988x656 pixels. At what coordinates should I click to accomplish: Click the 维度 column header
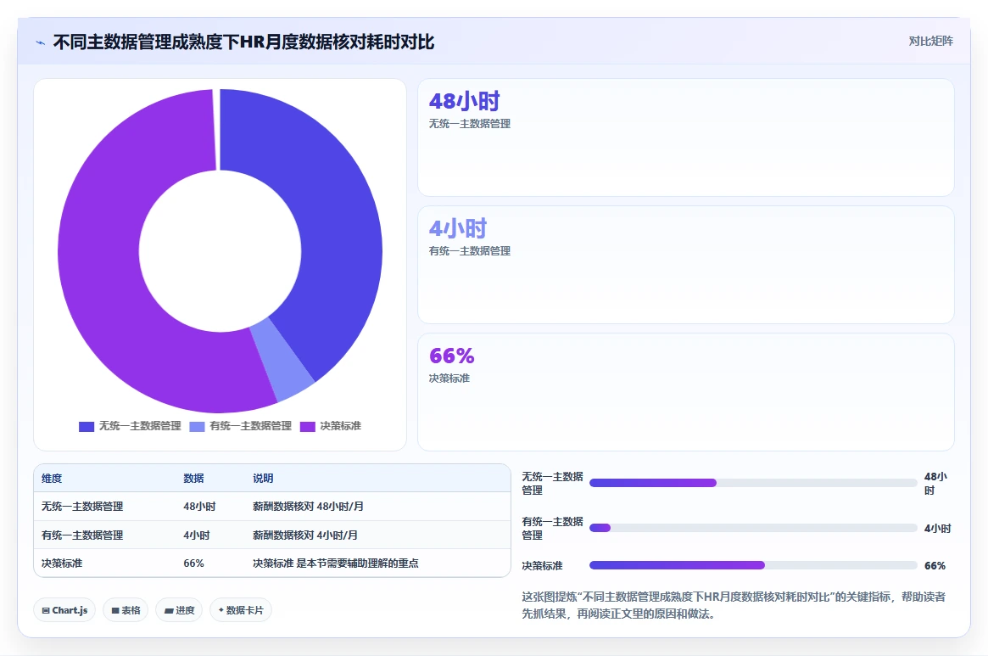coord(52,478)
